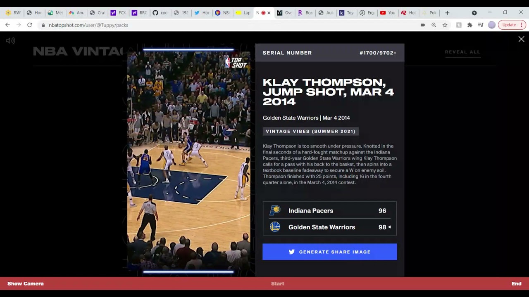This screenshot has height=297, width=529.
Task: Click 'Golden State Warriors | Mar 4 2014' text
Action: click(306, 118)
